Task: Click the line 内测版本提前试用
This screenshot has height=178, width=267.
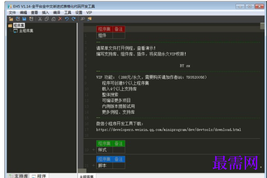Action: pos(118,107)
